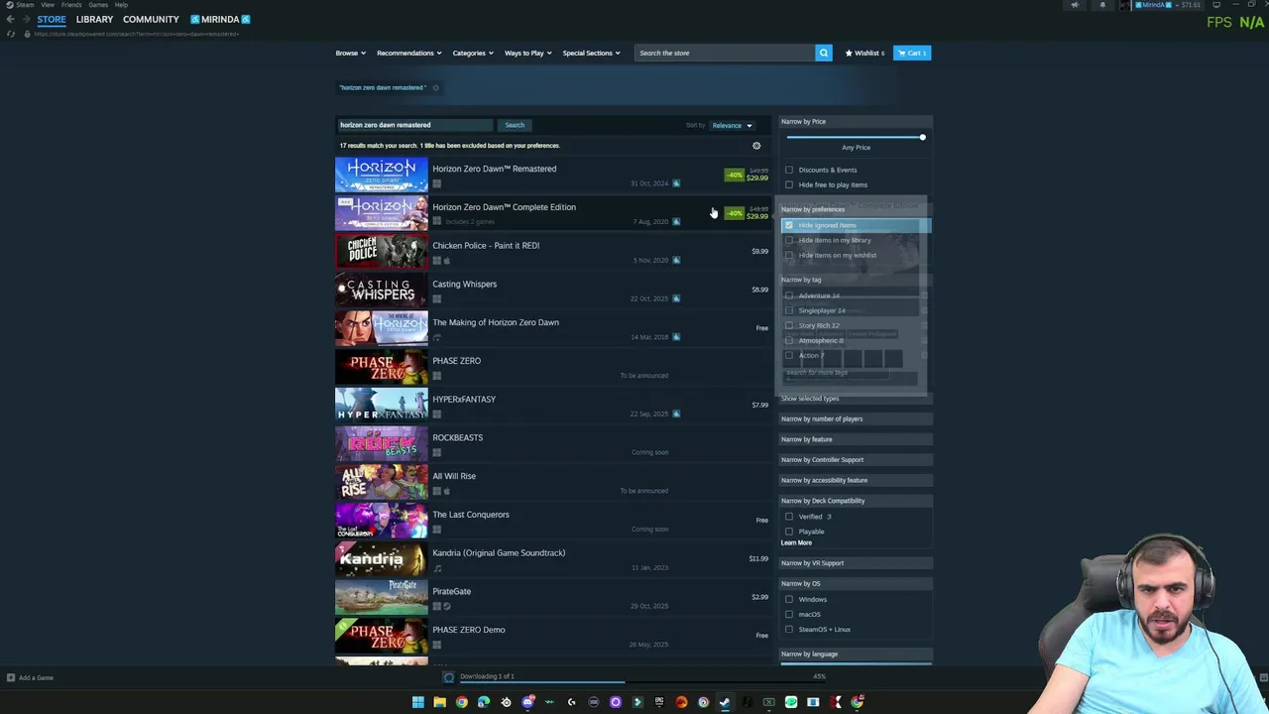This screenshot has width=1269, height=714.
Task: Switch to COMMUNITY tab
Action: tap(151, 19)
